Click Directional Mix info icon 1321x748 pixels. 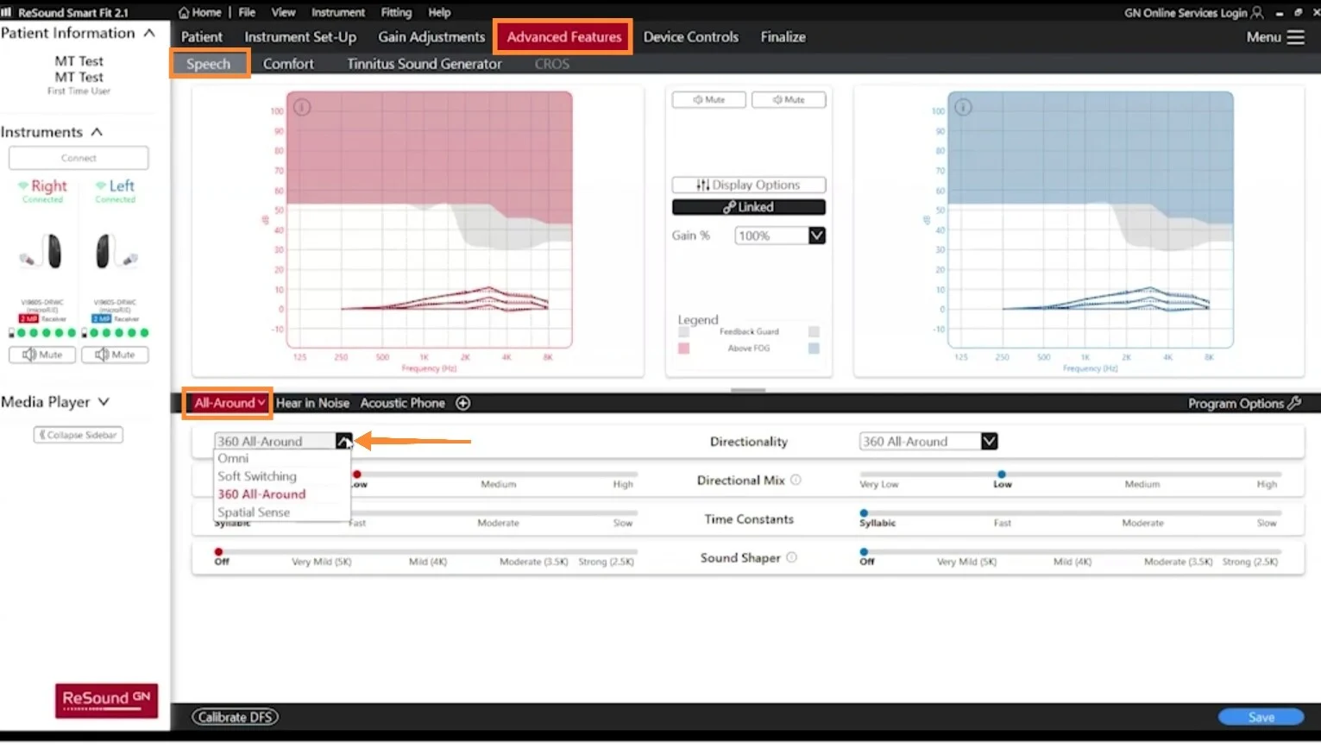coord(796,480)
